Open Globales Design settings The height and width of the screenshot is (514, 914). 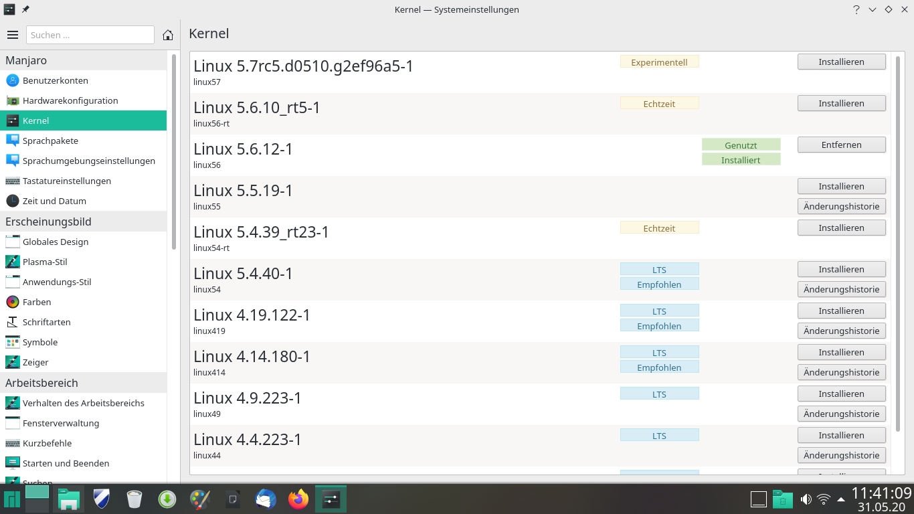tap(83, 242)
